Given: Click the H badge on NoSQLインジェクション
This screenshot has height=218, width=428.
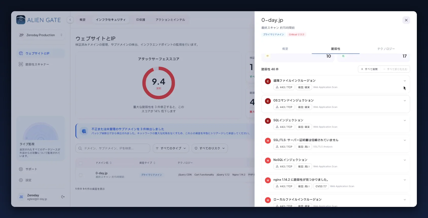Looking at the screenshot, I should [268, 160].
